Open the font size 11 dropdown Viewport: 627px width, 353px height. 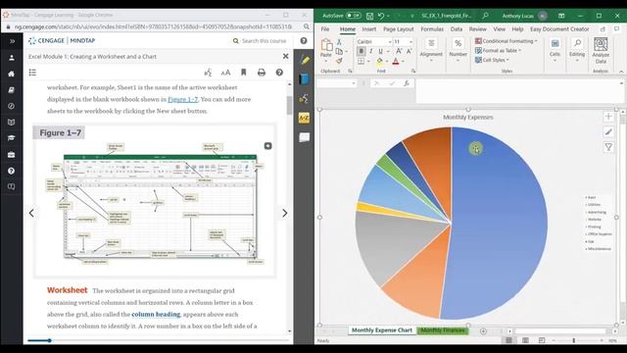click(x=410, y=41)
